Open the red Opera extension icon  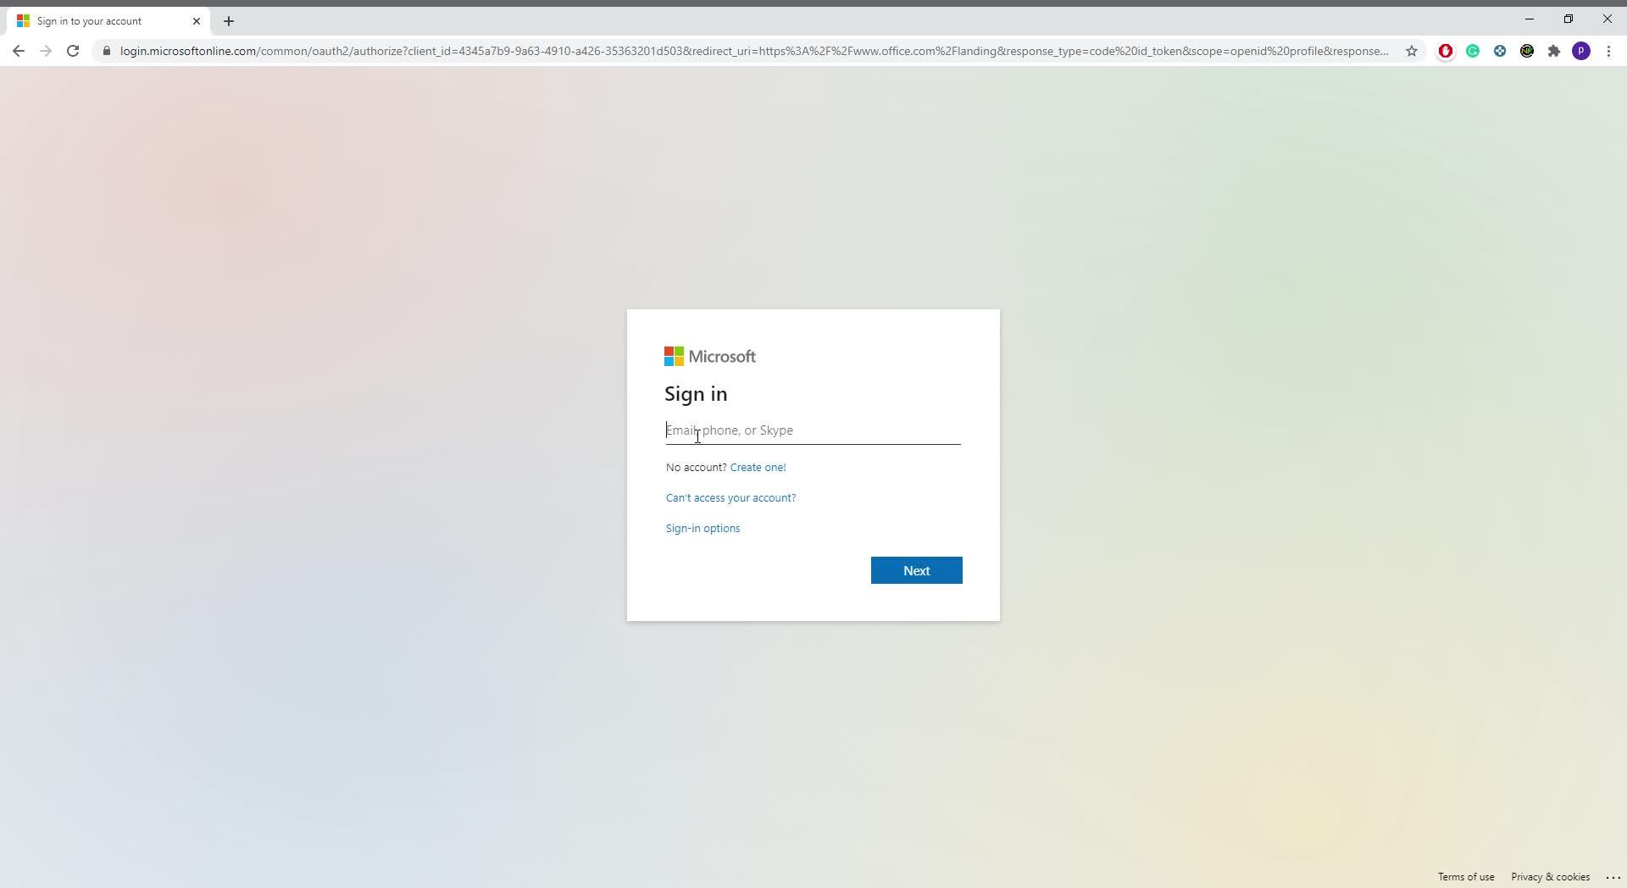click(x=1446, y=51)
